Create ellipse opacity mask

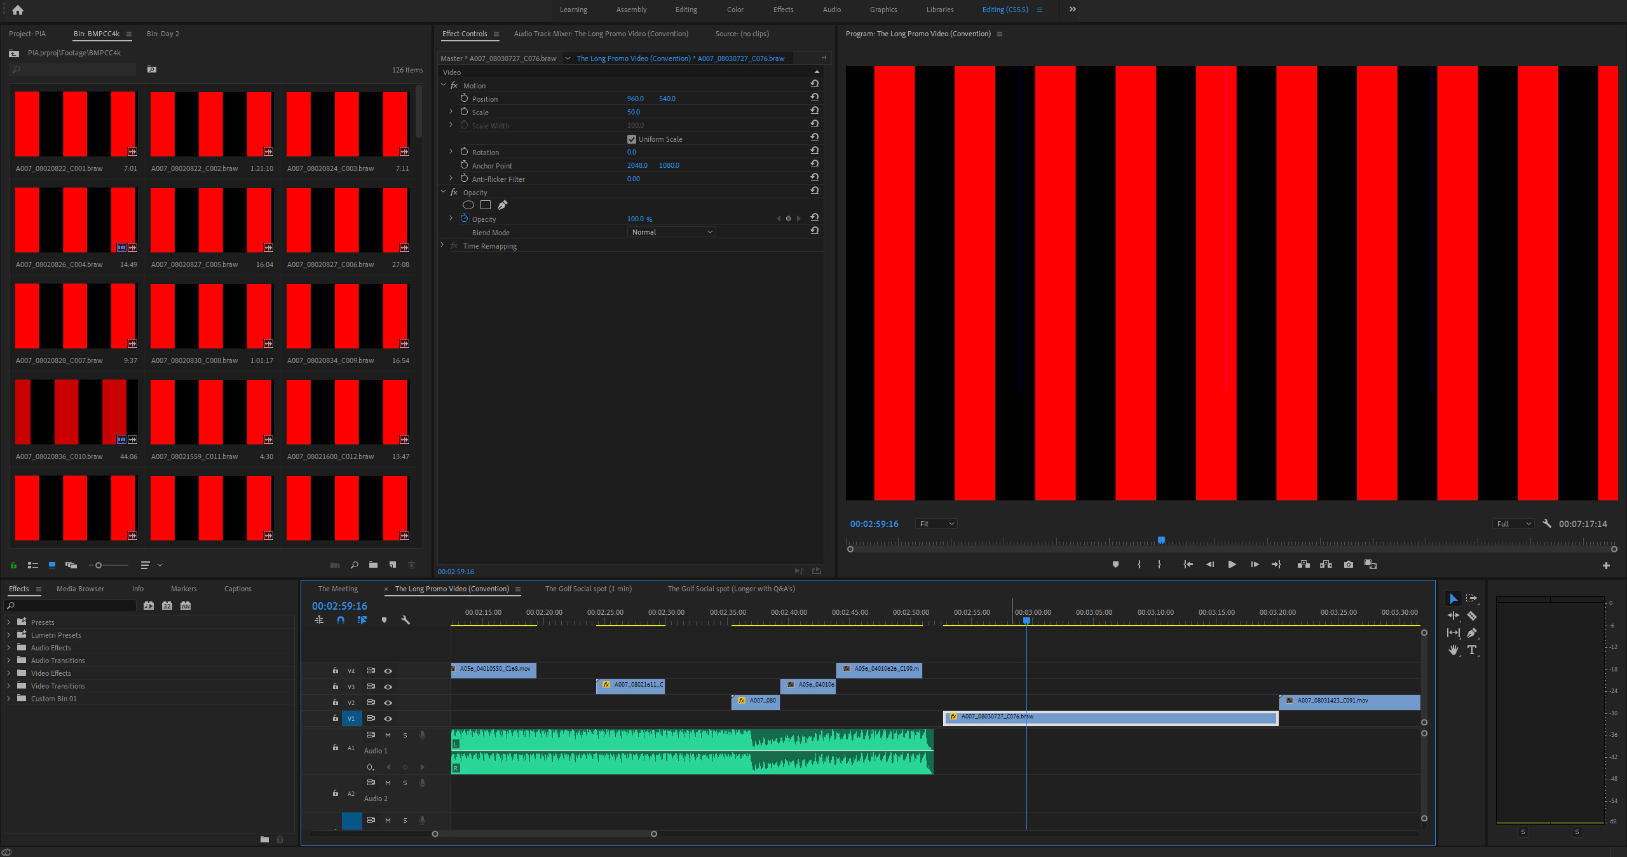pos(468,205)
